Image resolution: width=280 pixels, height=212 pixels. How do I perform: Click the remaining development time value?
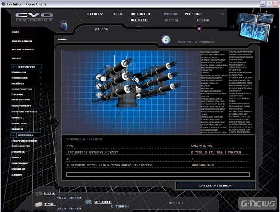(x=216, y=152)
